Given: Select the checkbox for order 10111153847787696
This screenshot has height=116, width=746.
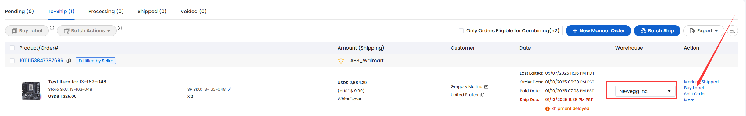Looking at the screenshot, I should (x=12, y=61).
